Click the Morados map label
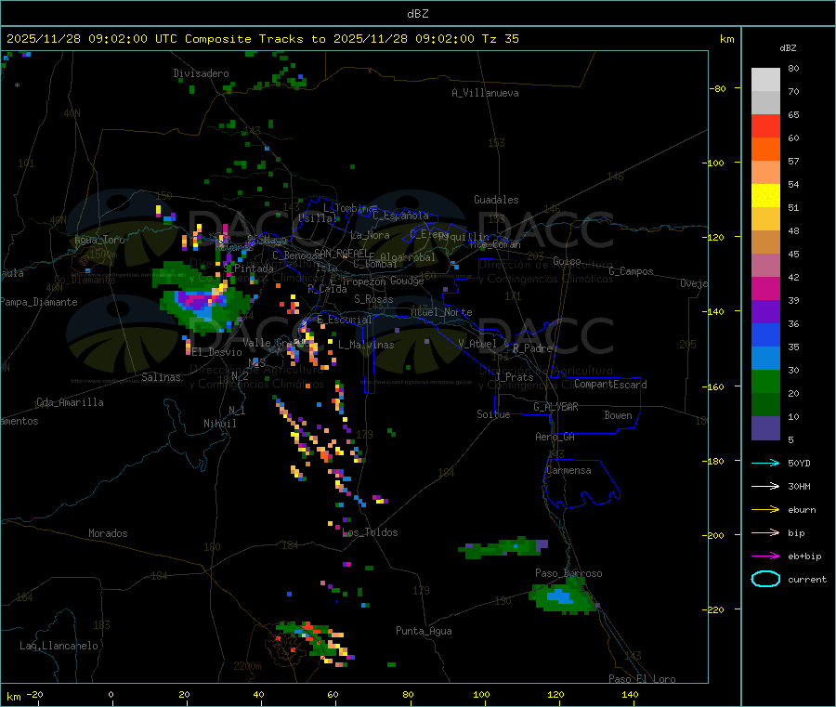This screenshot has width=836, height=707. [108, 533]
